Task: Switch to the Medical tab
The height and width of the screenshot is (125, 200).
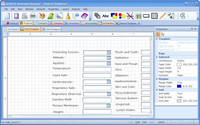Action: (12, 23)
